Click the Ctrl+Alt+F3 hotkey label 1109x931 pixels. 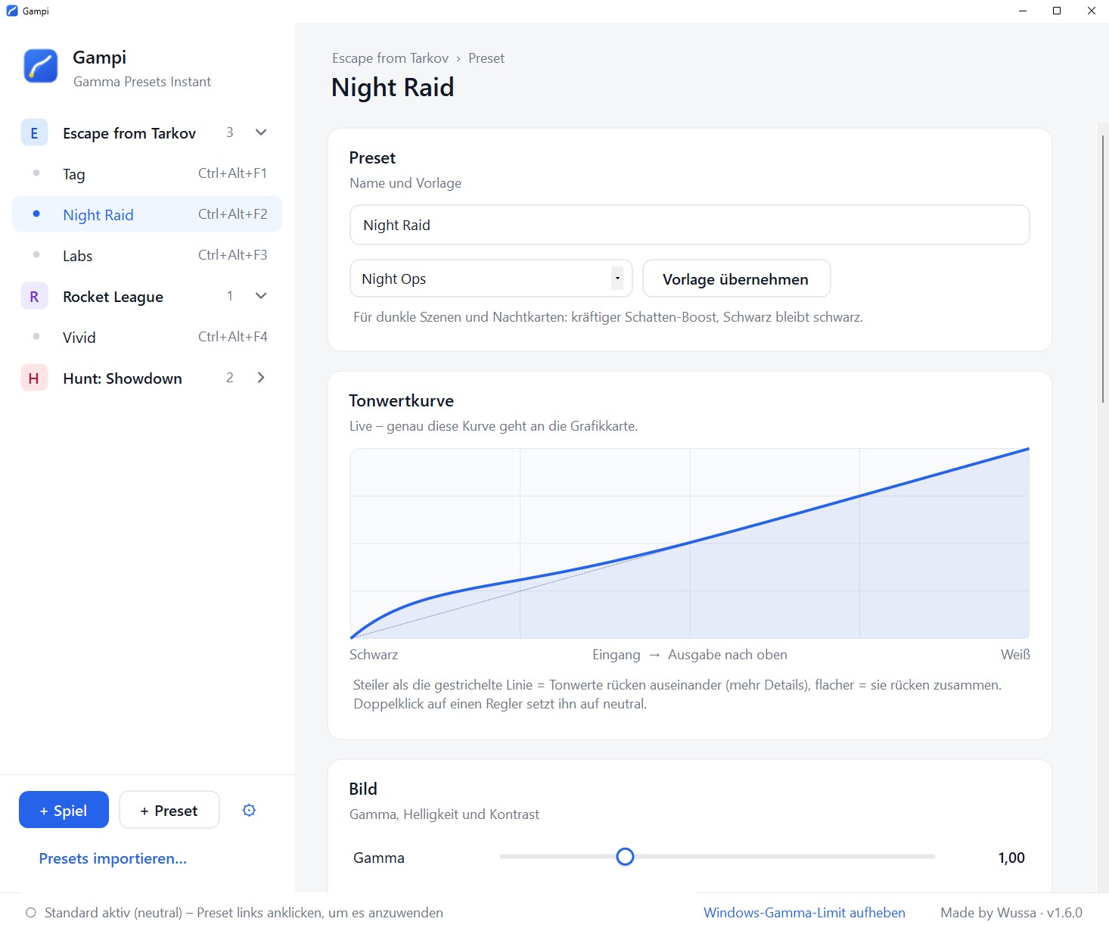(x=233, y=255)
